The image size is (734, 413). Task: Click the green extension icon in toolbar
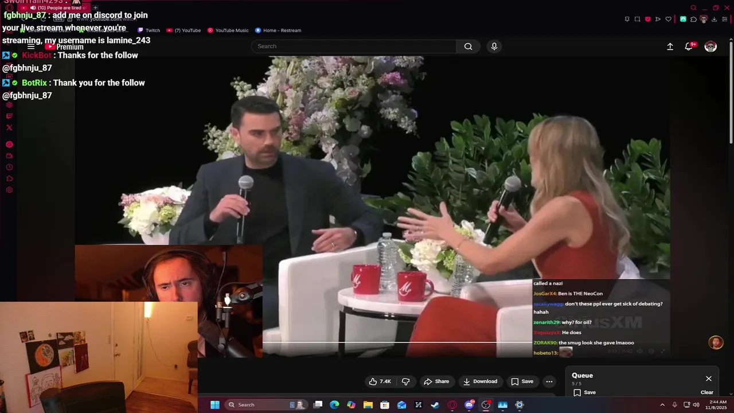tap(683, 19)
